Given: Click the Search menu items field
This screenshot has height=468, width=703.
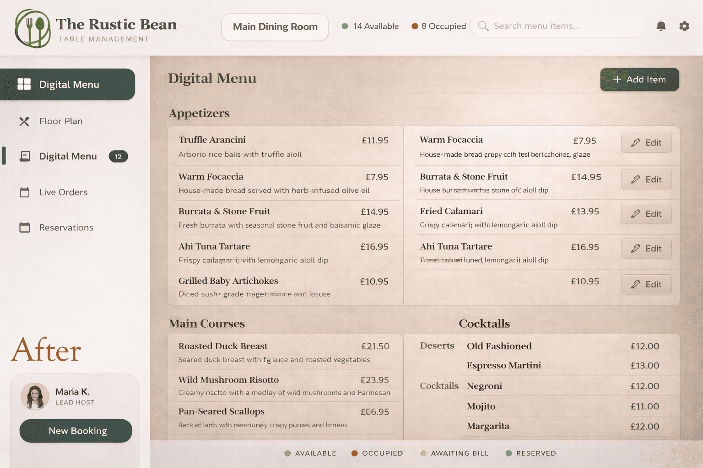Looking at the screenshot, I should click(x=563, y=26).
